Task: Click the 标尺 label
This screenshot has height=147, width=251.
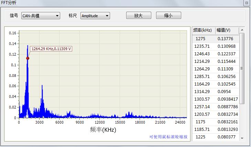Action: coord(73,15)
